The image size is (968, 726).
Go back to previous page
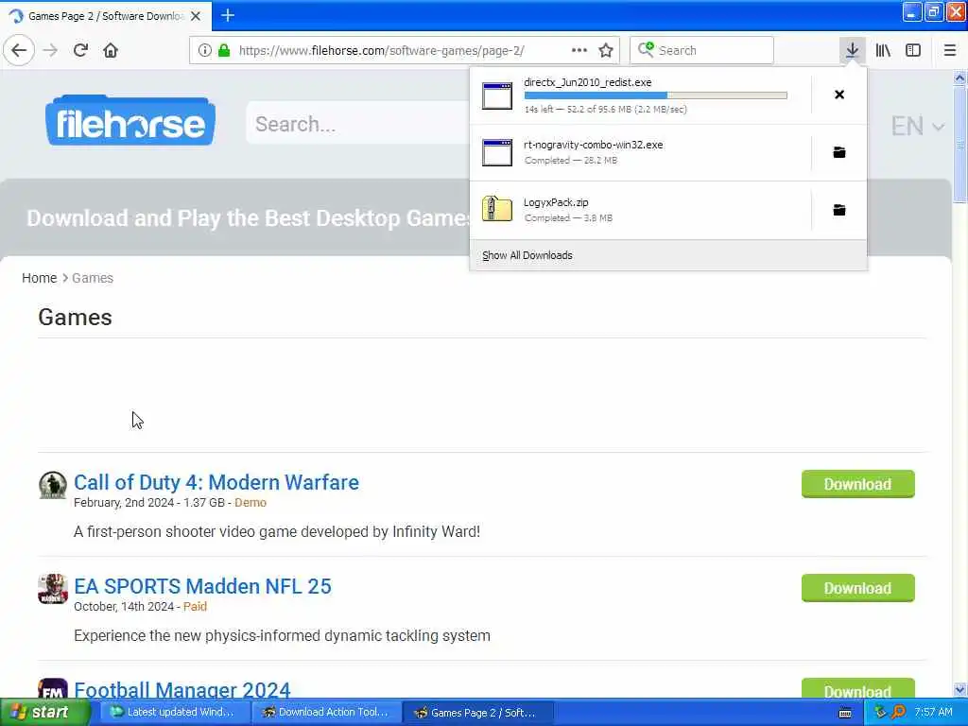pos(19,50)
